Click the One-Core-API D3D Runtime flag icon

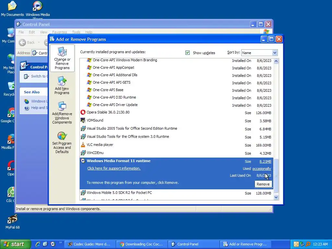pyautogui.click(x=89, y=97)
